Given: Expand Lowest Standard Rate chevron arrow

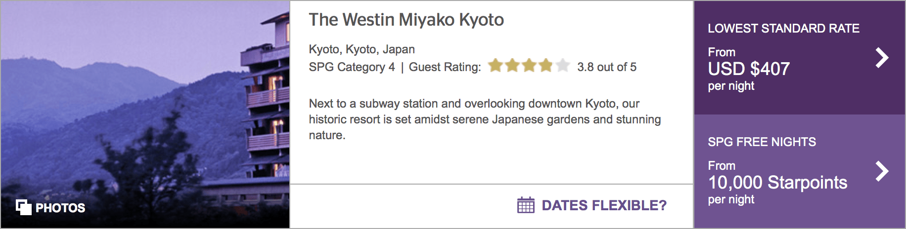Looking at the screenshot, I should pos(882,58).
